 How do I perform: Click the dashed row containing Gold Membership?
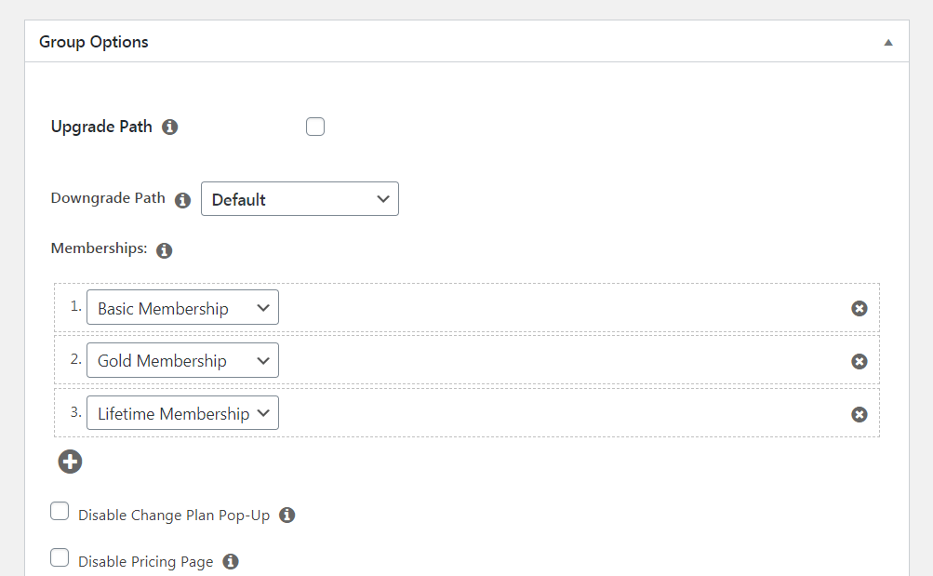point(558,360)
